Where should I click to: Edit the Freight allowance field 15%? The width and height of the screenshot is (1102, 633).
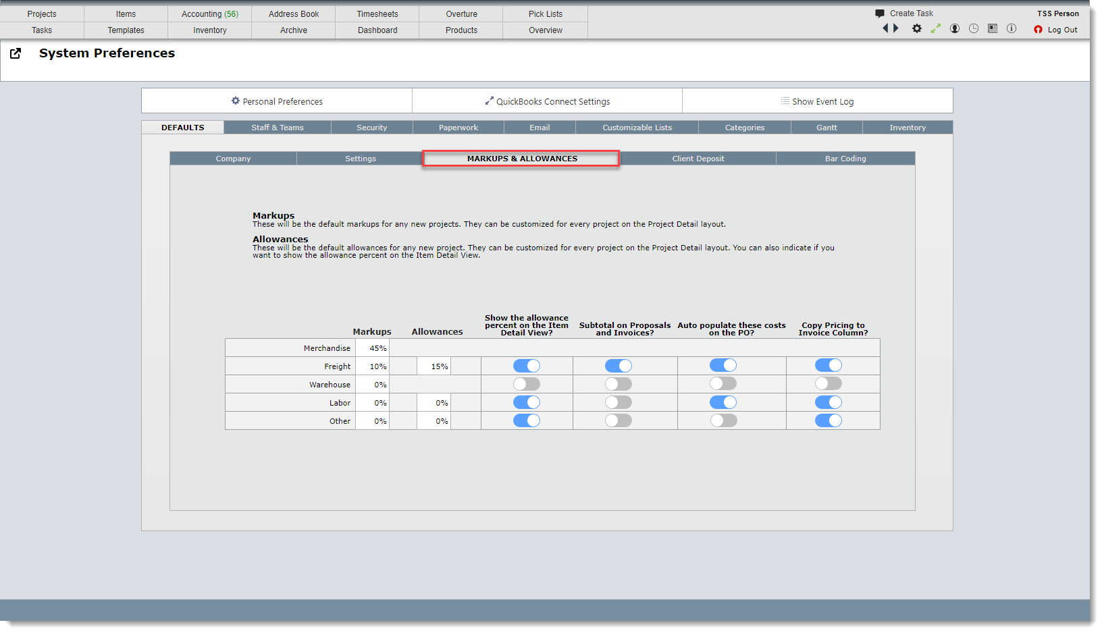434,366
